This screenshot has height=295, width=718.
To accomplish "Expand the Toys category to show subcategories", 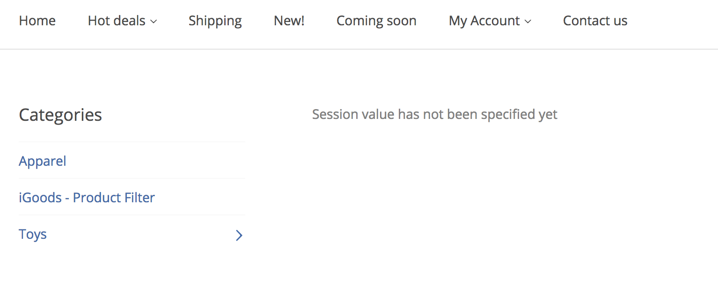I will click(x=239, y=235).
